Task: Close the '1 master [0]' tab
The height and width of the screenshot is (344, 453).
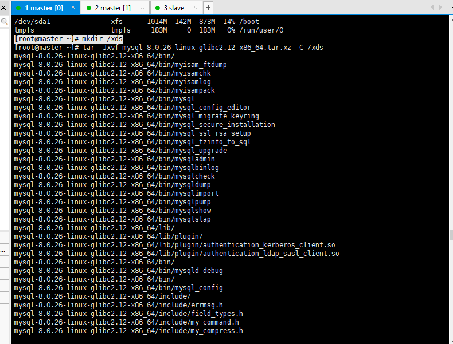Action: 73,7
